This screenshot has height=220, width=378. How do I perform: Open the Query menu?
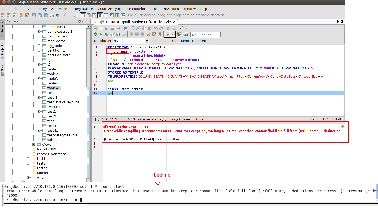click(42, 9)
